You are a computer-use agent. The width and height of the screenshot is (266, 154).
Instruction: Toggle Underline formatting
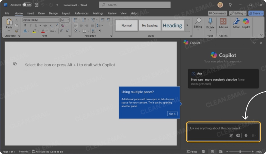click(x=36, y=25)
